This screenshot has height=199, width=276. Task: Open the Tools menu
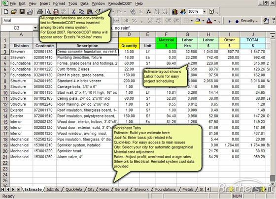click(x=72, y=3)
